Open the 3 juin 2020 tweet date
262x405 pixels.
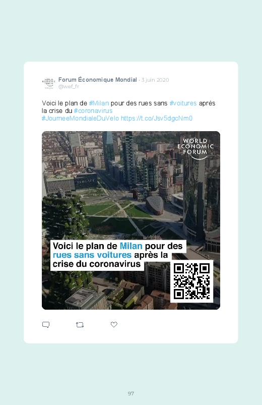click(x=155, y=80)
